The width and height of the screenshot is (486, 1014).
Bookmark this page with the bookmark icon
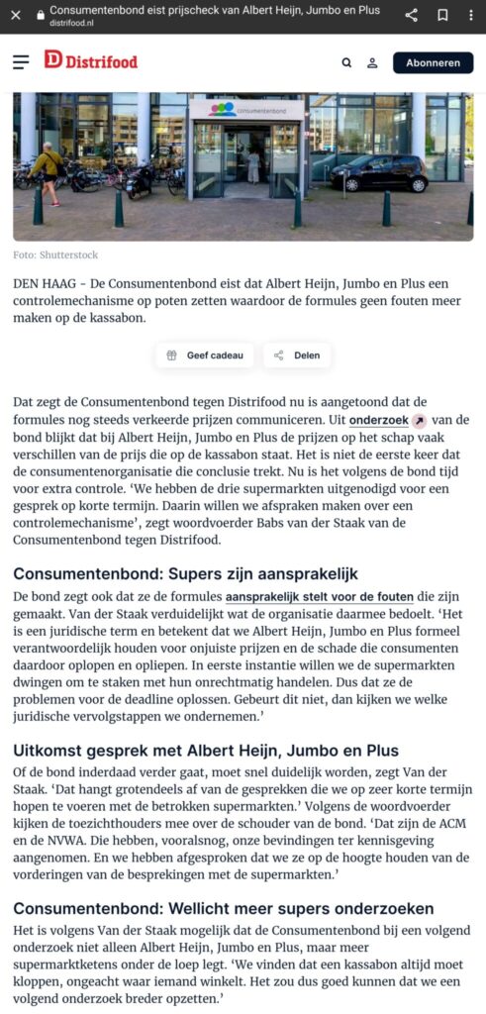[442, 16]
